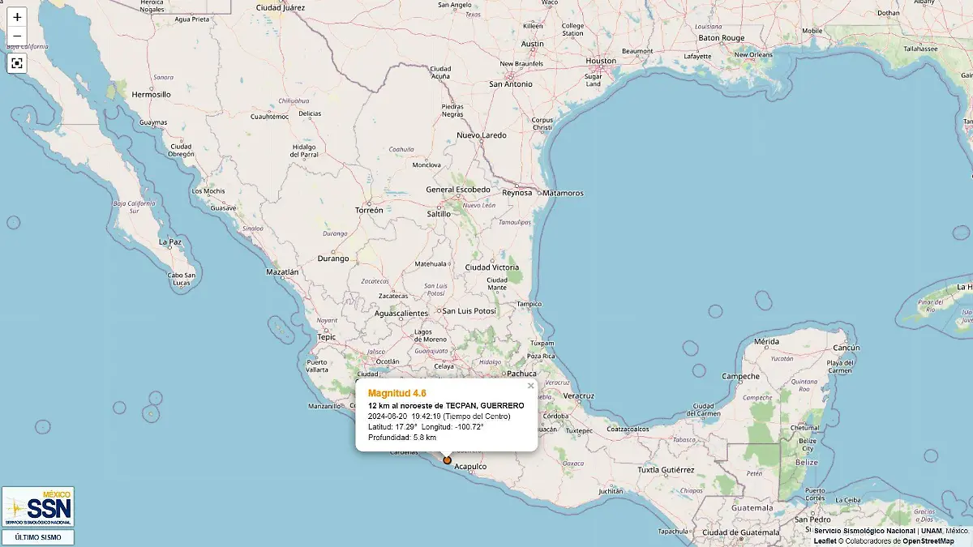Click the Mérida label on the map

[x=766, y=342]
